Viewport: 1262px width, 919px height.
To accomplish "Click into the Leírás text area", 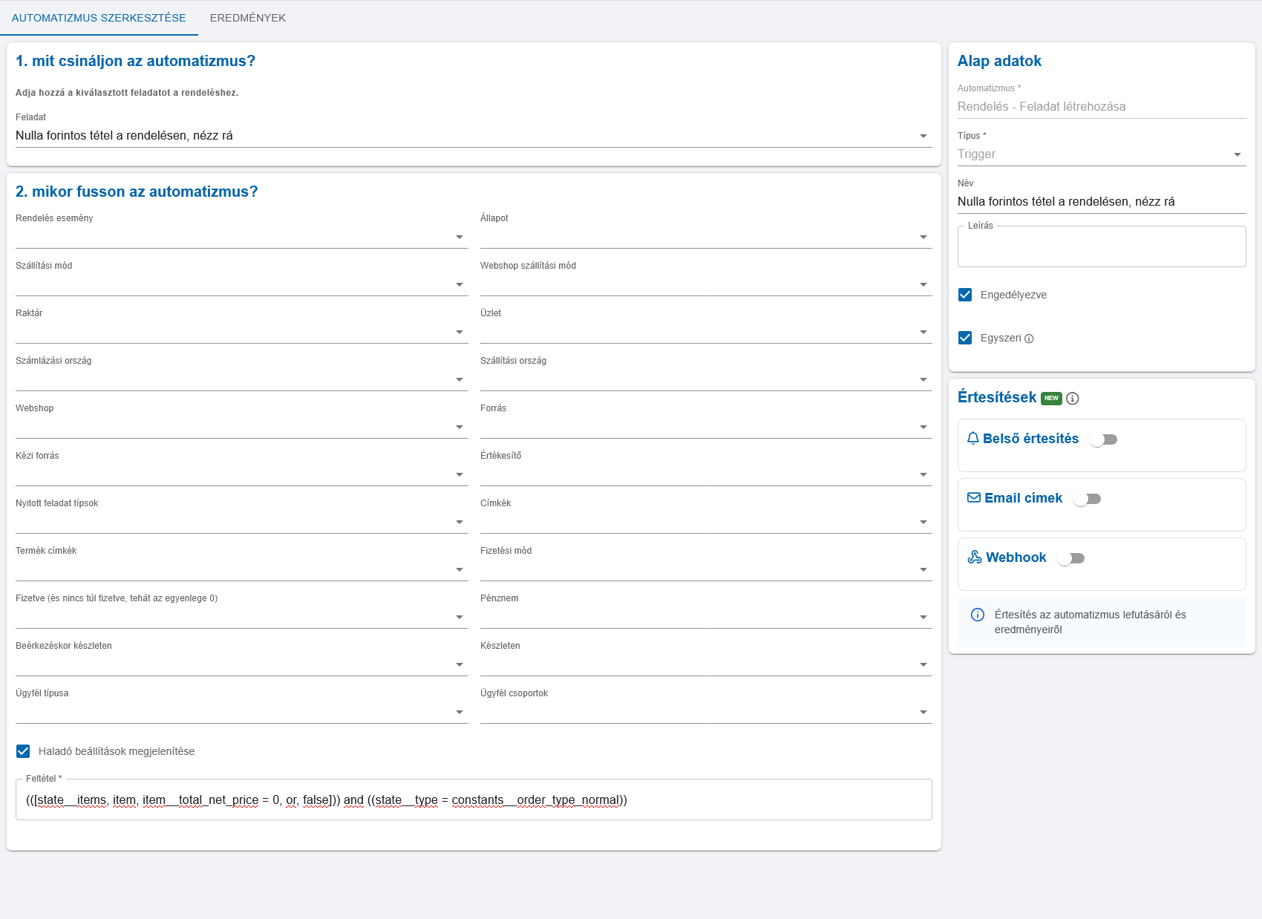I will click(x=1102, y=246).
